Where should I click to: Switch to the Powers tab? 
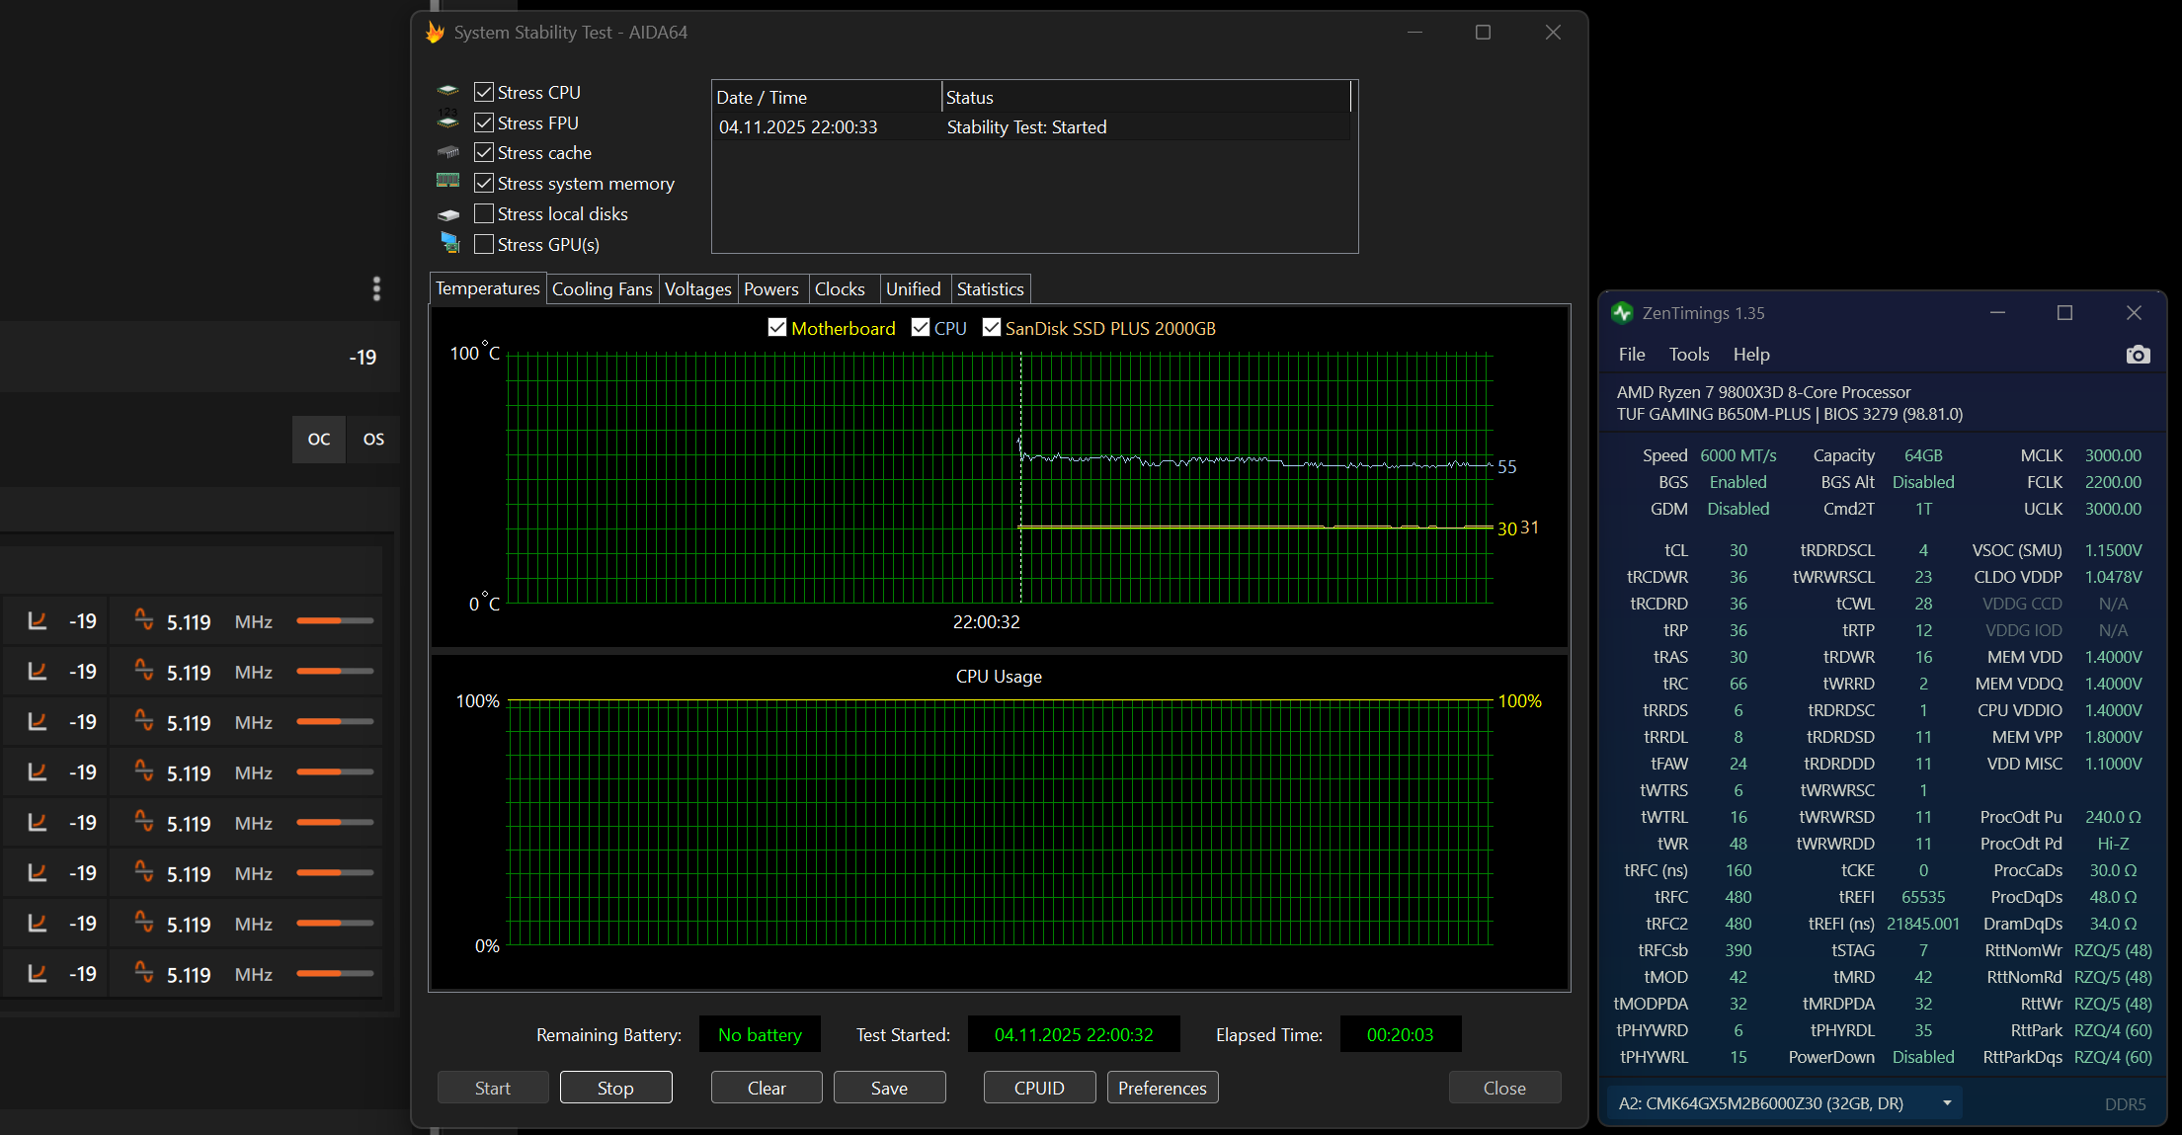click(x=771, y=289)
